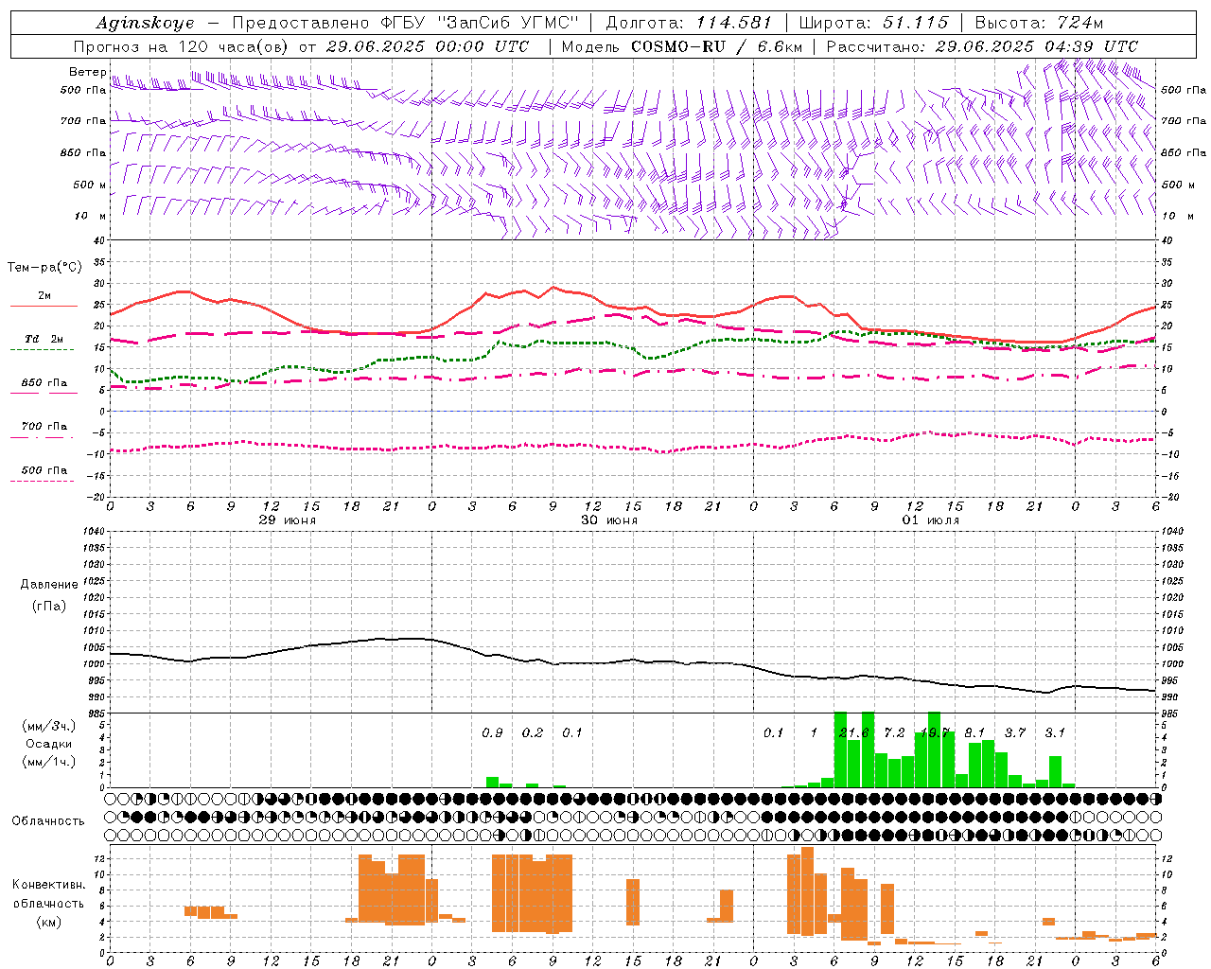Click the 1040 value on left pressure axis
The image size is (1211, 969).
pyautogui.click(x=94, y=531)
